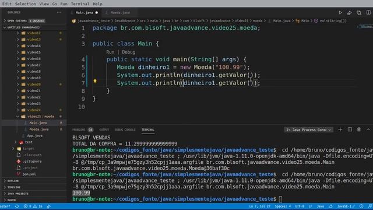This screenshot has height=210, width=373.
Task: Expand the video12 folder
Action: [34, 33]
